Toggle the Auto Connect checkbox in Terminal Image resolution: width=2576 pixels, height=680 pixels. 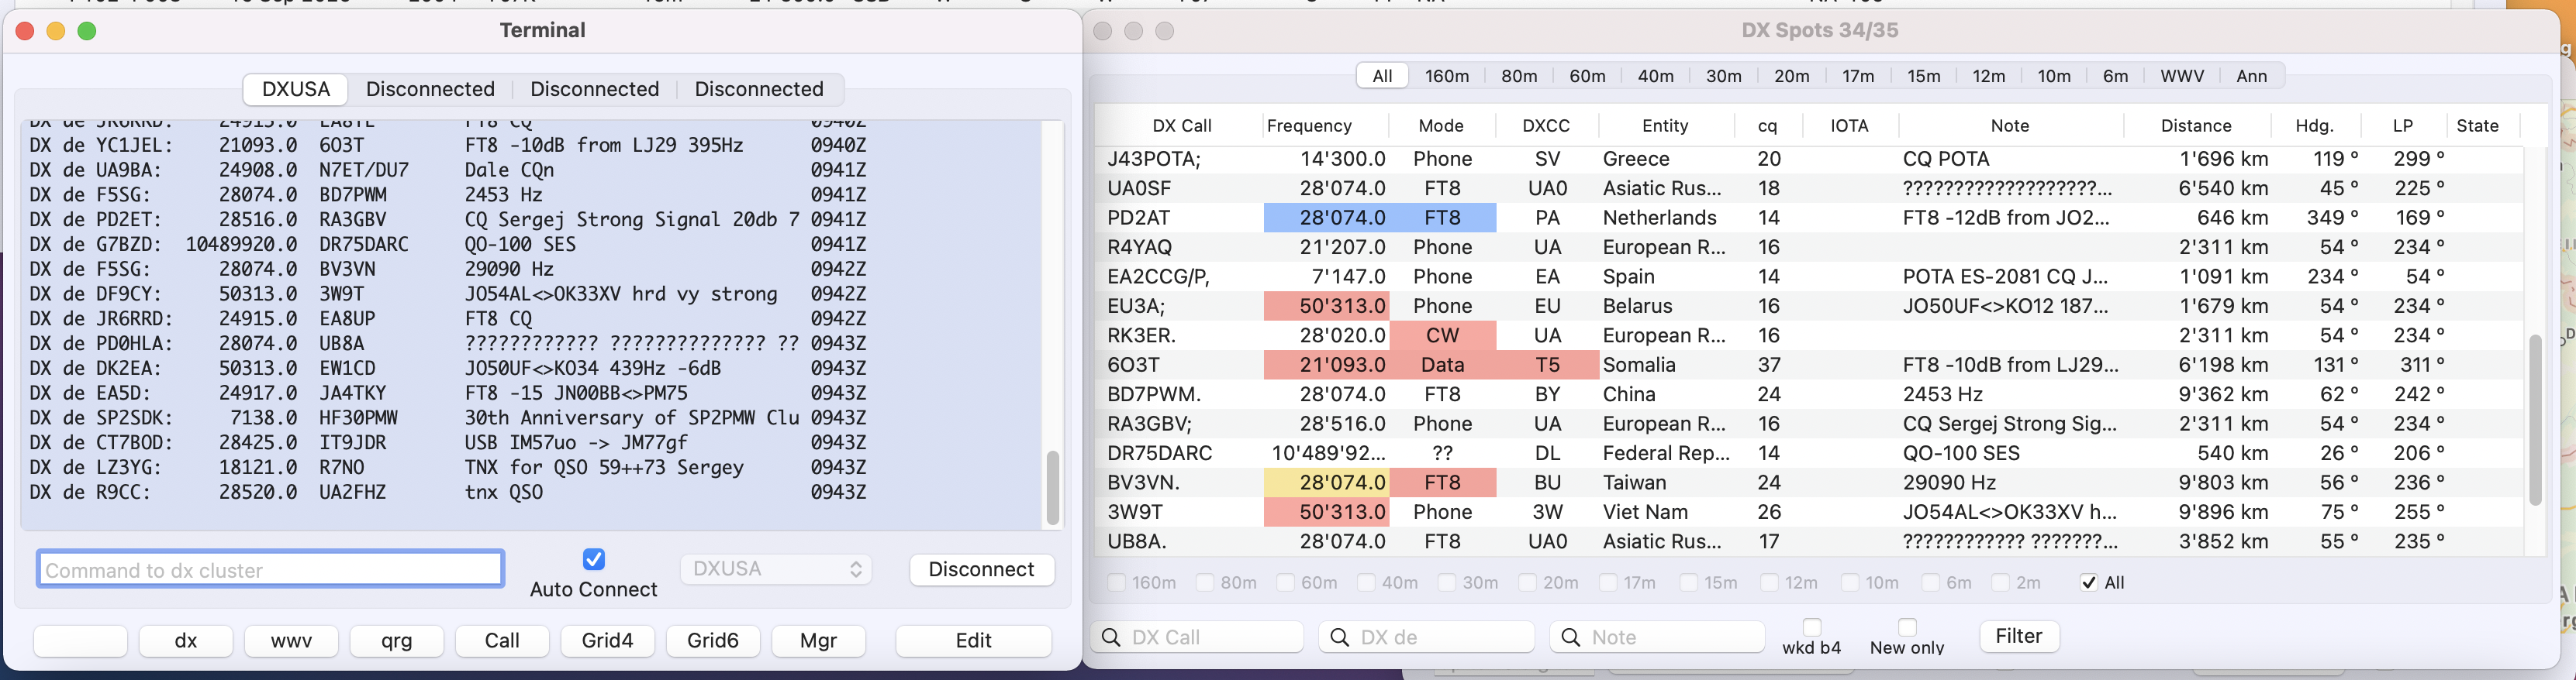point(594,559)
